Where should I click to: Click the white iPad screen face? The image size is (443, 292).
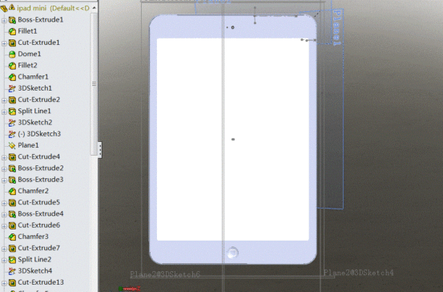pos(233,140)
